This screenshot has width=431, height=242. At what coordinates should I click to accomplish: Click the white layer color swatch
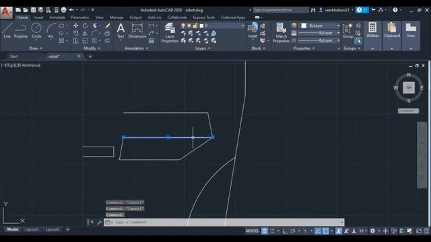pyautogui.click(x=201, y=26)
